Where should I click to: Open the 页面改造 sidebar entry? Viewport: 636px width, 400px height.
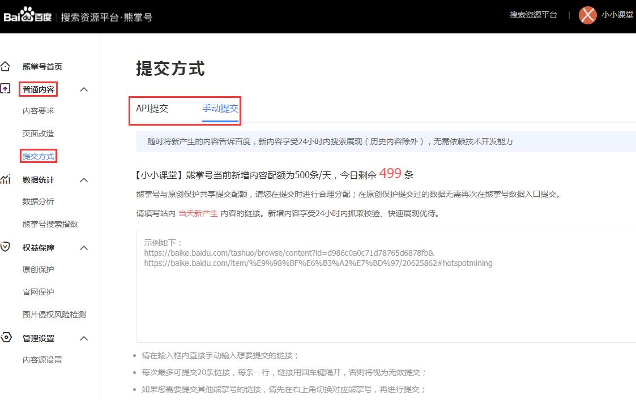pos(39,134)
